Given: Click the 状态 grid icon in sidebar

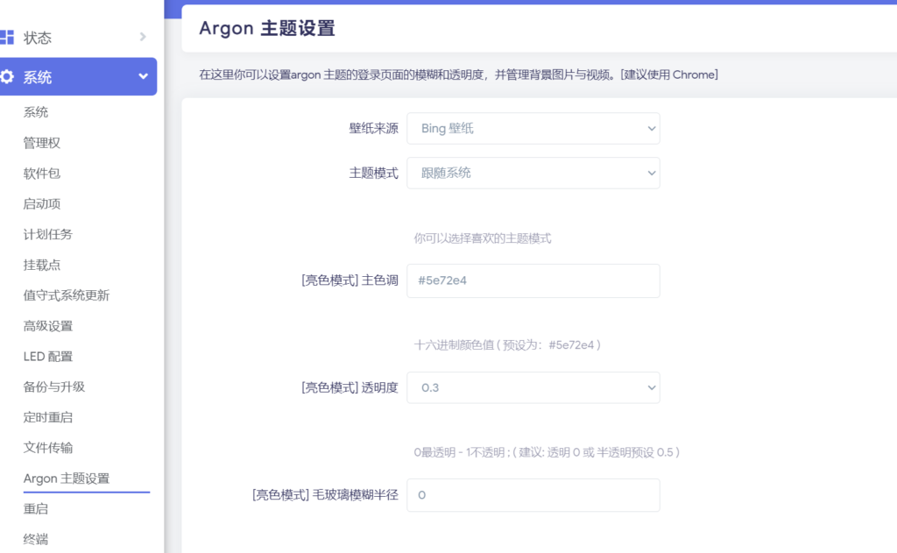Looking at the screenshot, I should click(x=7, y=37).
